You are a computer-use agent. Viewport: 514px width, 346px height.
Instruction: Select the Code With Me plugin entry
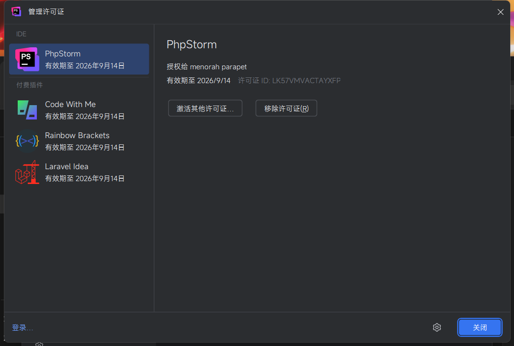(79, 110)
